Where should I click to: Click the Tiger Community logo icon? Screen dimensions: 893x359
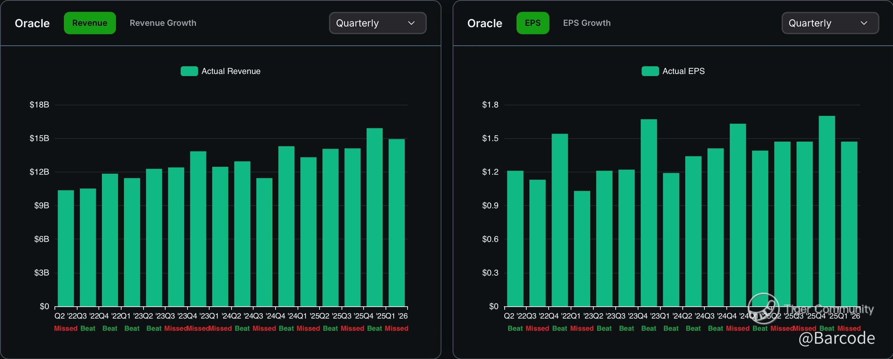tap(763, 308)
